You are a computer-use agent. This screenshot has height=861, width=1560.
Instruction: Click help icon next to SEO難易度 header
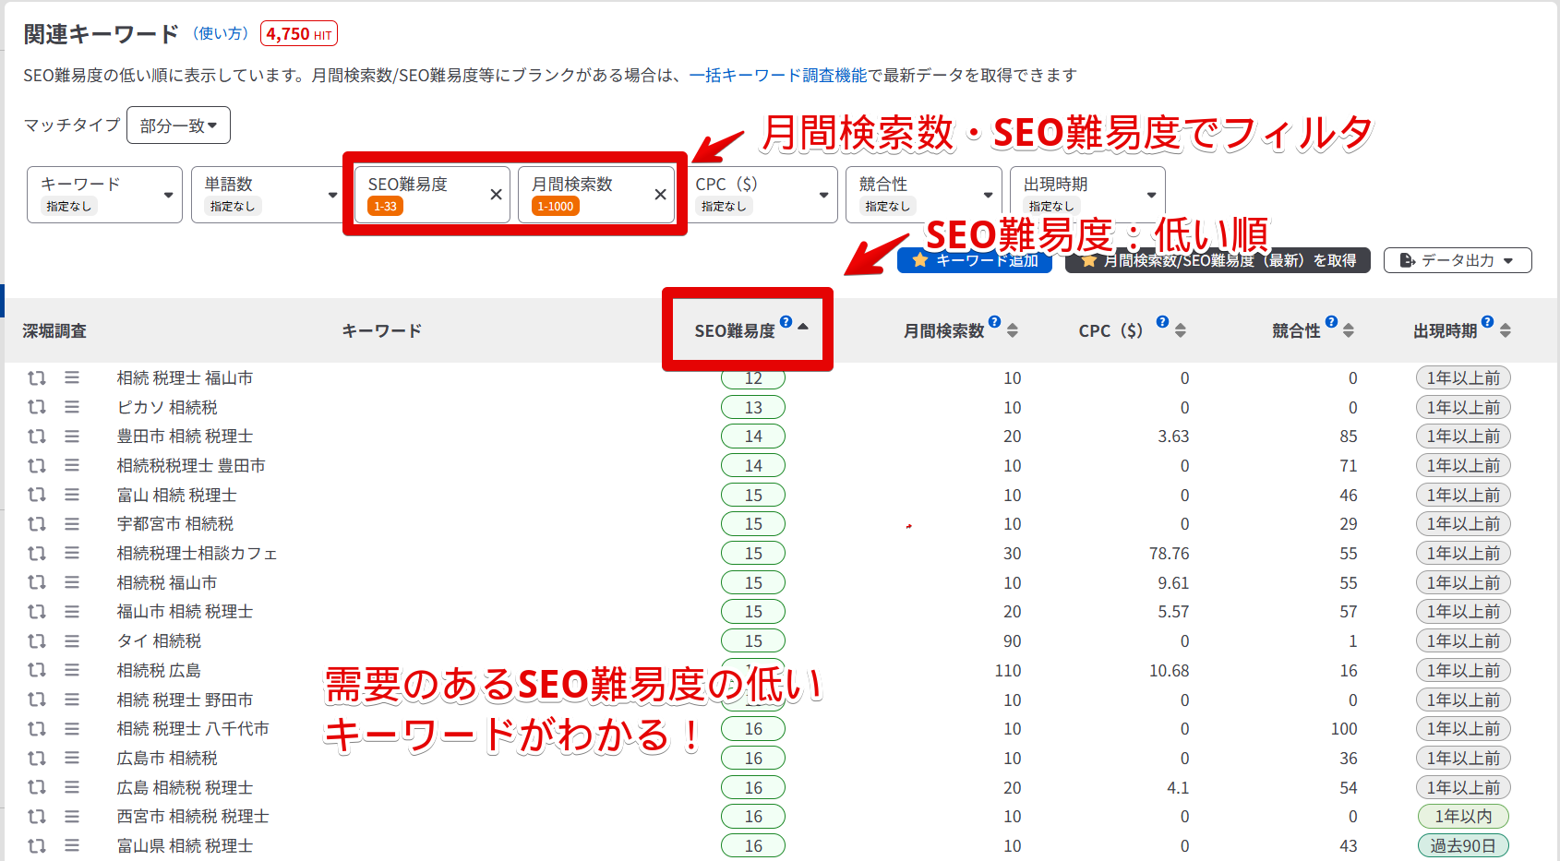[x=786, y=322]
